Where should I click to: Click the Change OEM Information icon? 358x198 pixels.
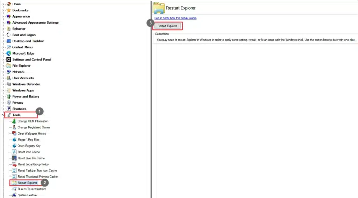[14, 121]
